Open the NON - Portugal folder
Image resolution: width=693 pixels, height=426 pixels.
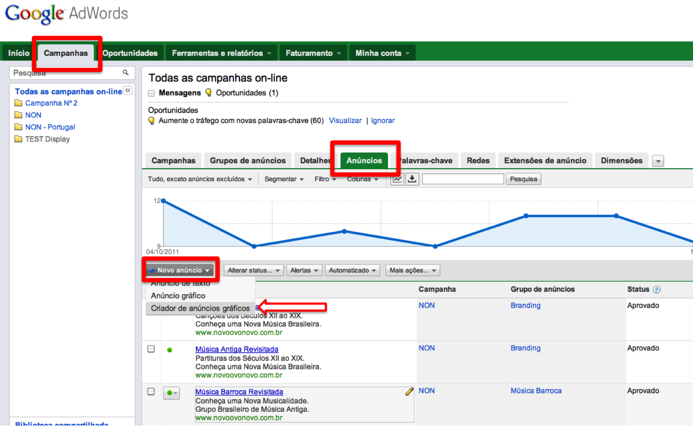[50, 127]
